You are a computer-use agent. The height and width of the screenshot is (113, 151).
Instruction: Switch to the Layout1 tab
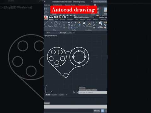[54, 95]
